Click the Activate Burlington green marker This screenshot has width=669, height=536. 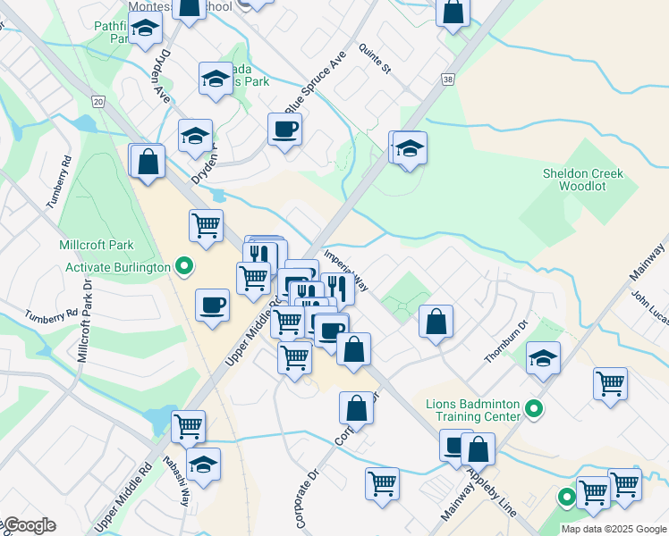click(184, 266)
